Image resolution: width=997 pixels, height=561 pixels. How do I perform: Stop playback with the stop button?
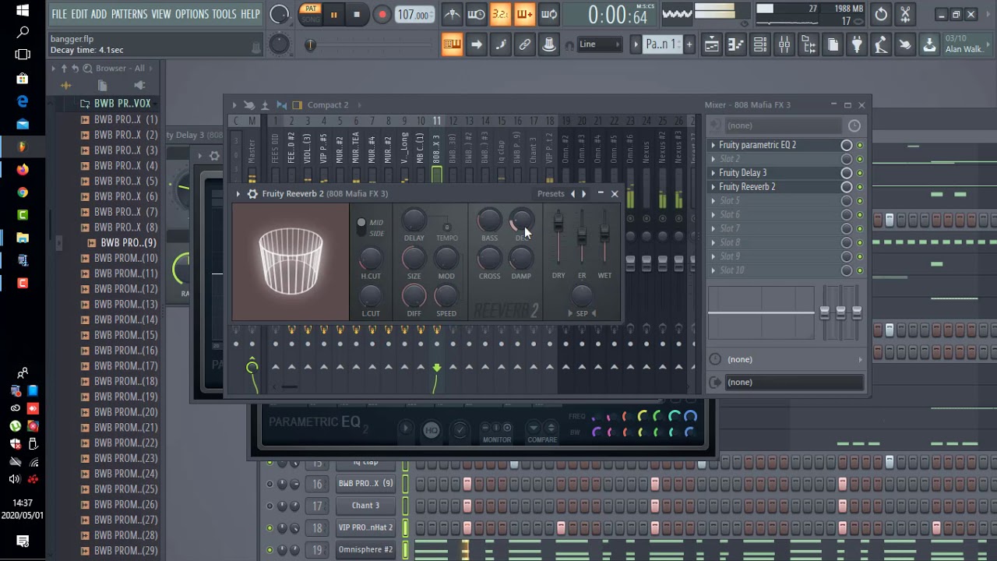tap(357, 15)
